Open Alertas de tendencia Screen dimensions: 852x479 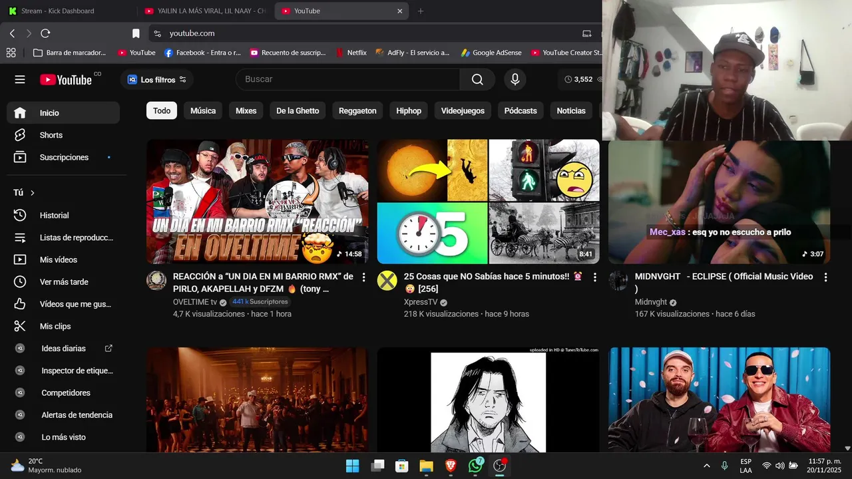point(63,414)
